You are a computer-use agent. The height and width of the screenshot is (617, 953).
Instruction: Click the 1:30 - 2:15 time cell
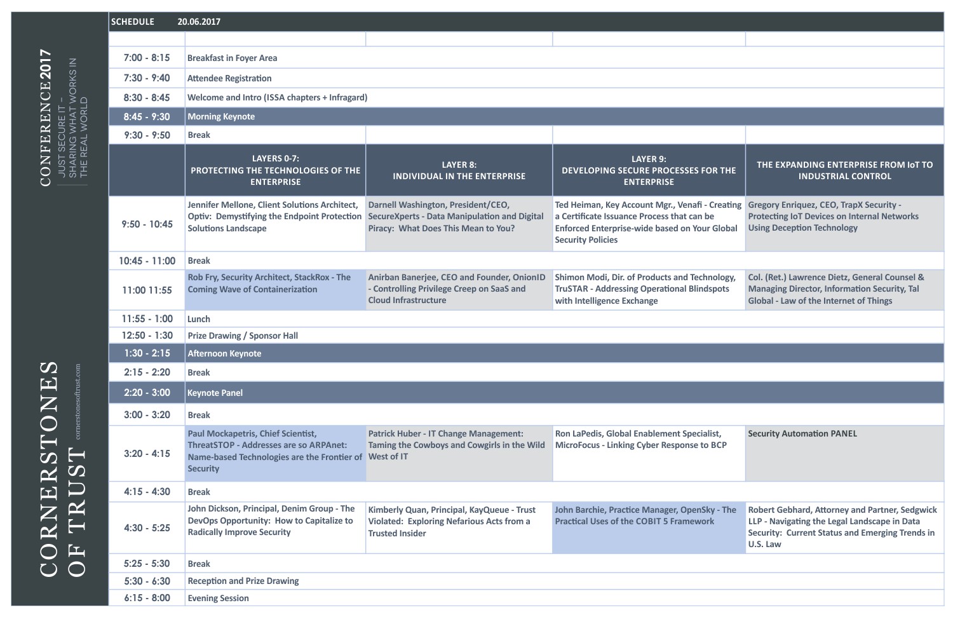click(147, 353)
